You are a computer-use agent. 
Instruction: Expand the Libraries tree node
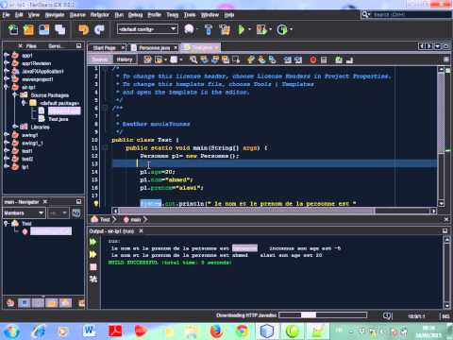point(15,127)
